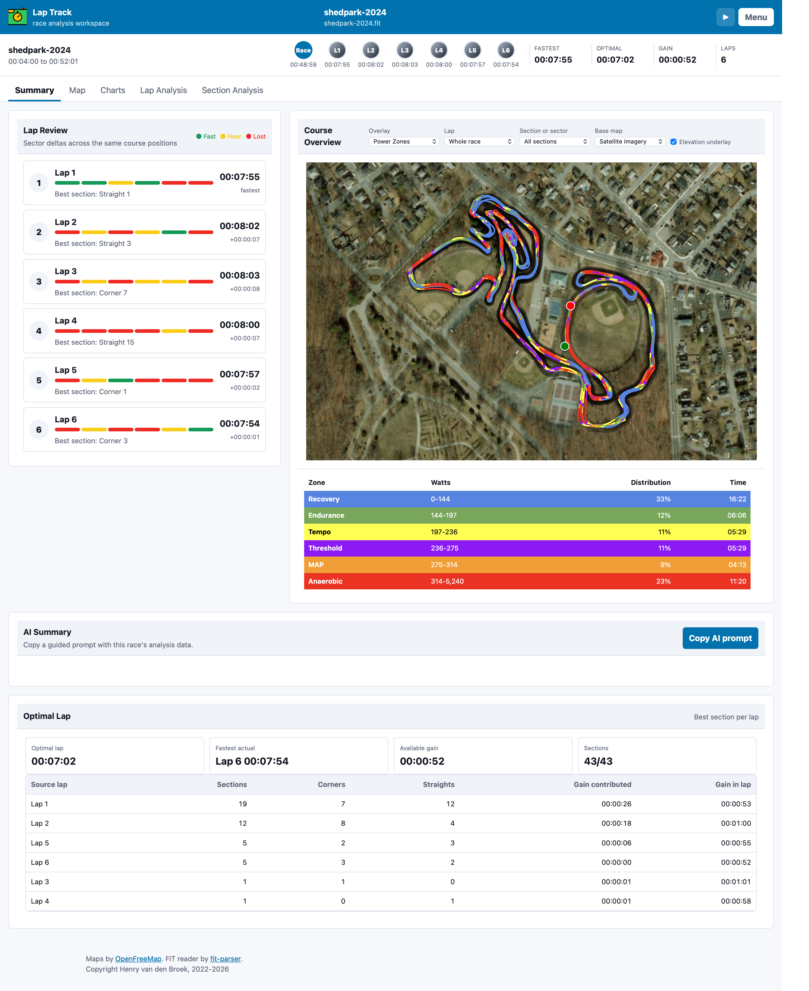This screenshot has width=809, height=991.
Task: Click number badge 4 in Lap Review
Action: (x=39, y=331)
